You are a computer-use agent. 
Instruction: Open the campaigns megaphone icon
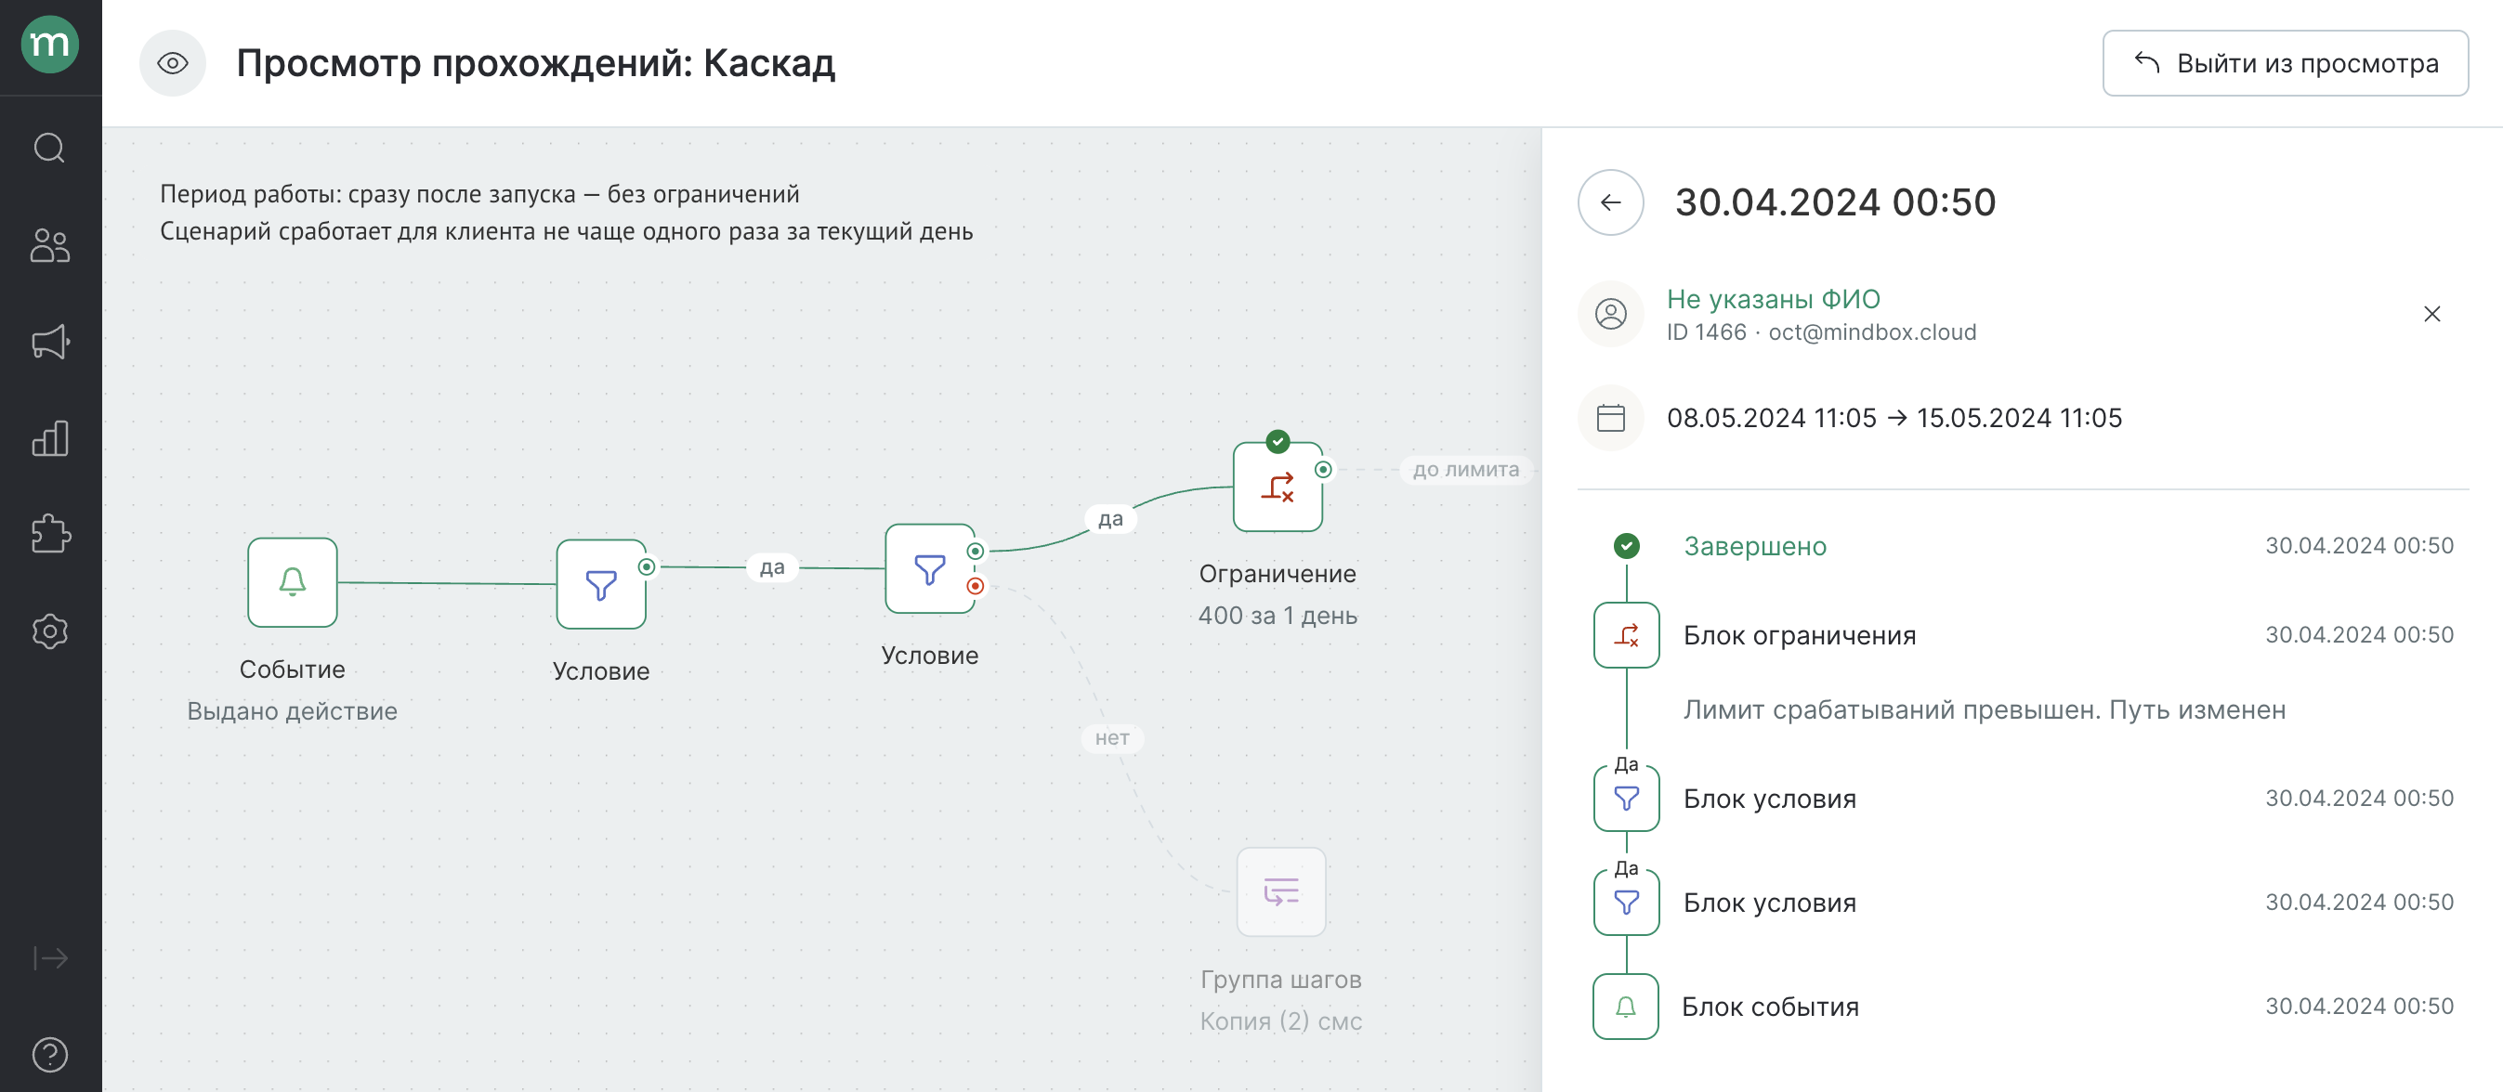[49, 341]
